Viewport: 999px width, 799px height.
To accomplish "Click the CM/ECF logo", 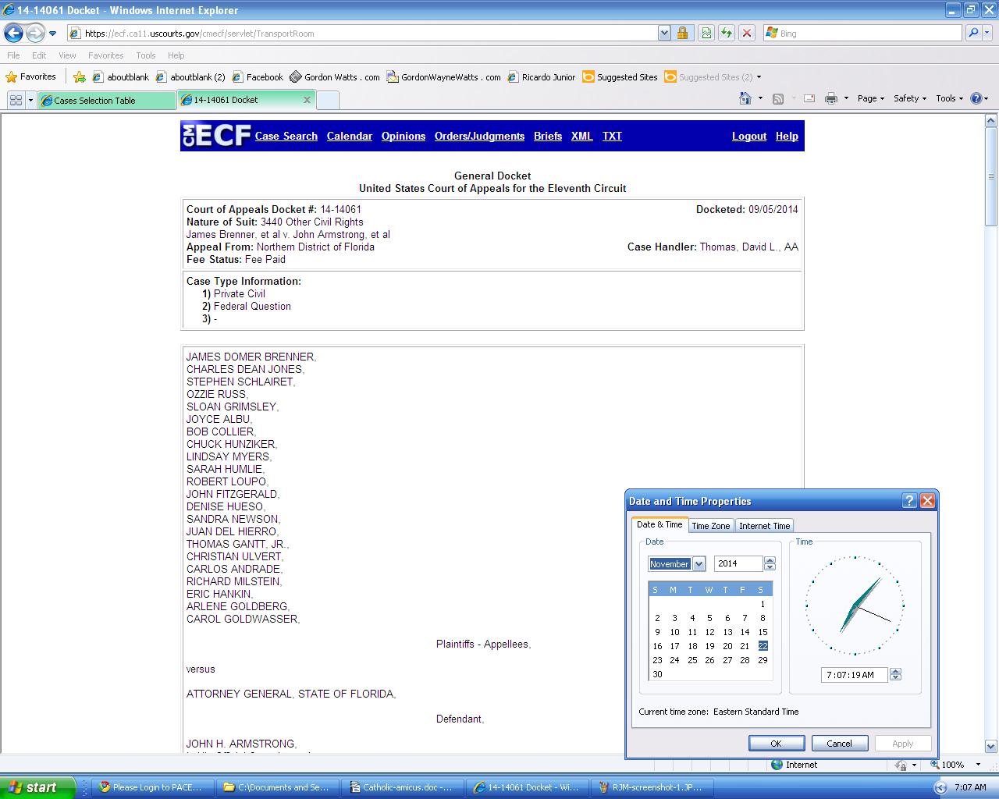I will tap(216, 136).
